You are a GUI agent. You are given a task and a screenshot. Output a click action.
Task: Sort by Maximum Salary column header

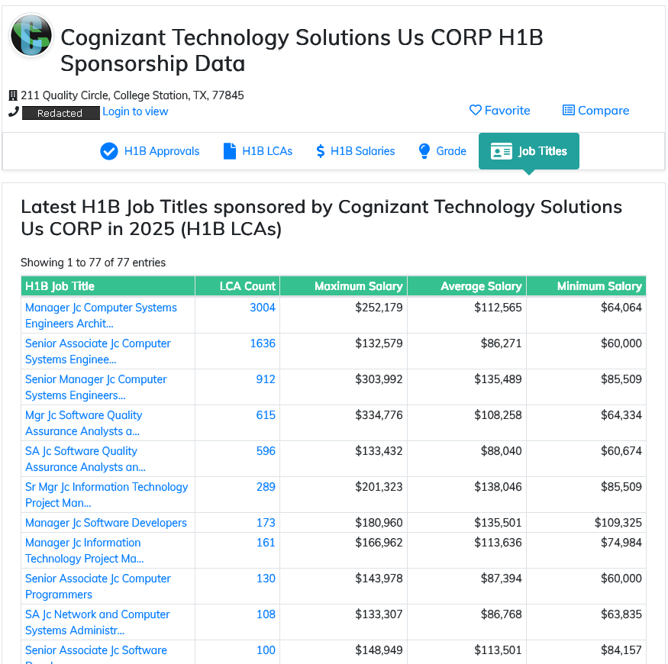coord(358,286)
